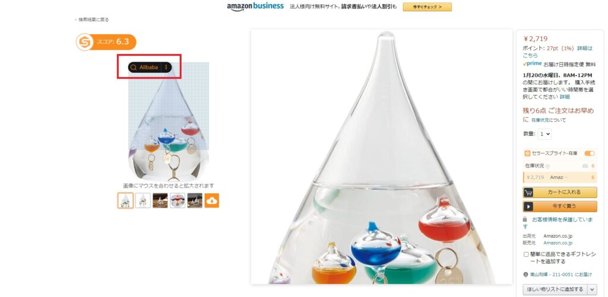608x297 pixels.
Task: Click 今すぐチェック on Amazon Business banner
Action: click(x=427, y=7)
